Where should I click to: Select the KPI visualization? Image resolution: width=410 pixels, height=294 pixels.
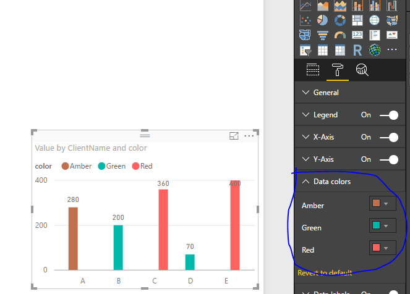pos(392,35)
